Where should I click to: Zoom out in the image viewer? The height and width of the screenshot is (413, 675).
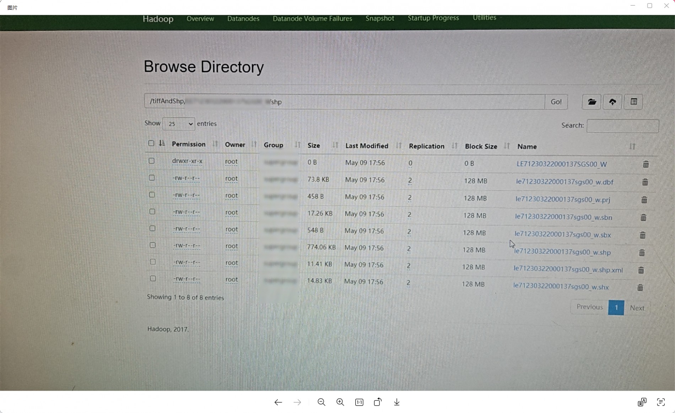(322, 402)
